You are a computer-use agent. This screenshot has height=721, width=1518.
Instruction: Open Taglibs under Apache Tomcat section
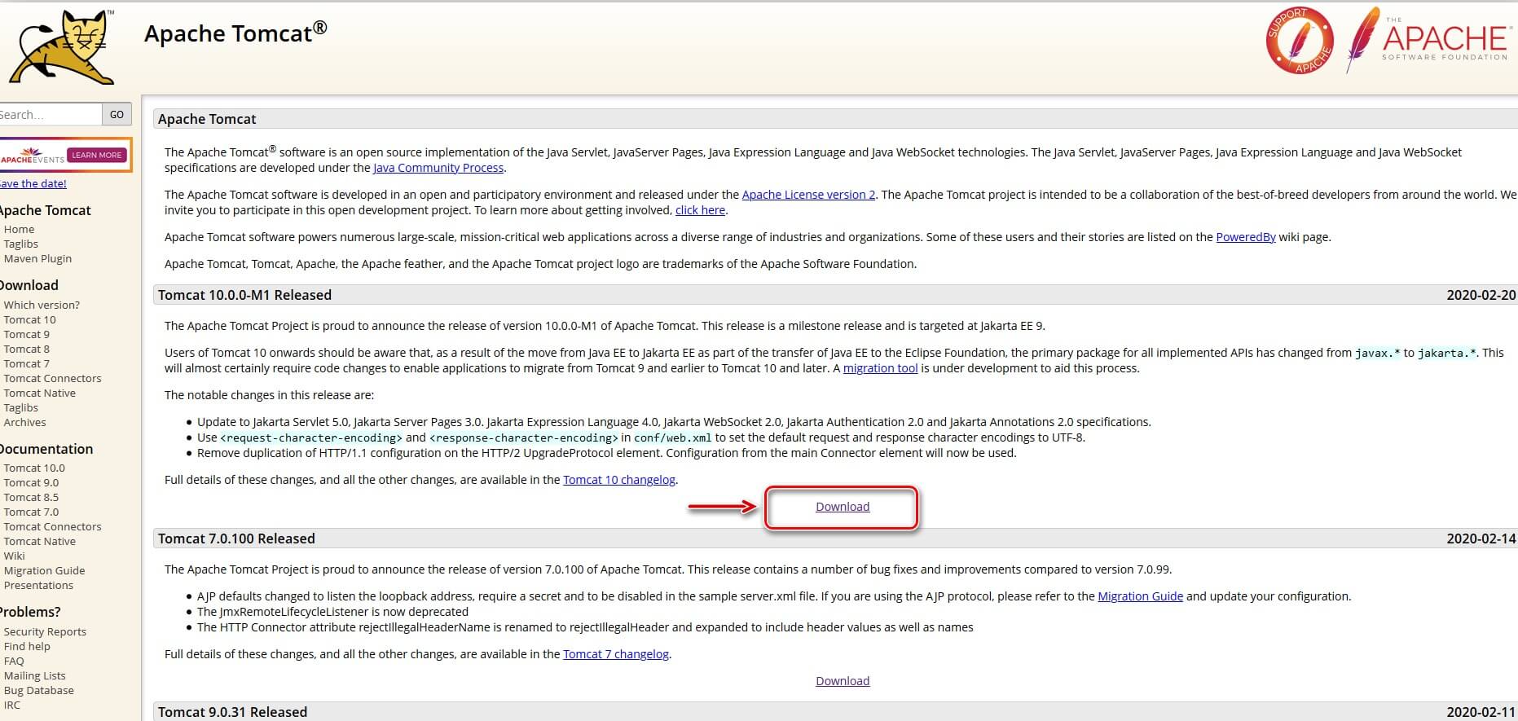[21, 244]
